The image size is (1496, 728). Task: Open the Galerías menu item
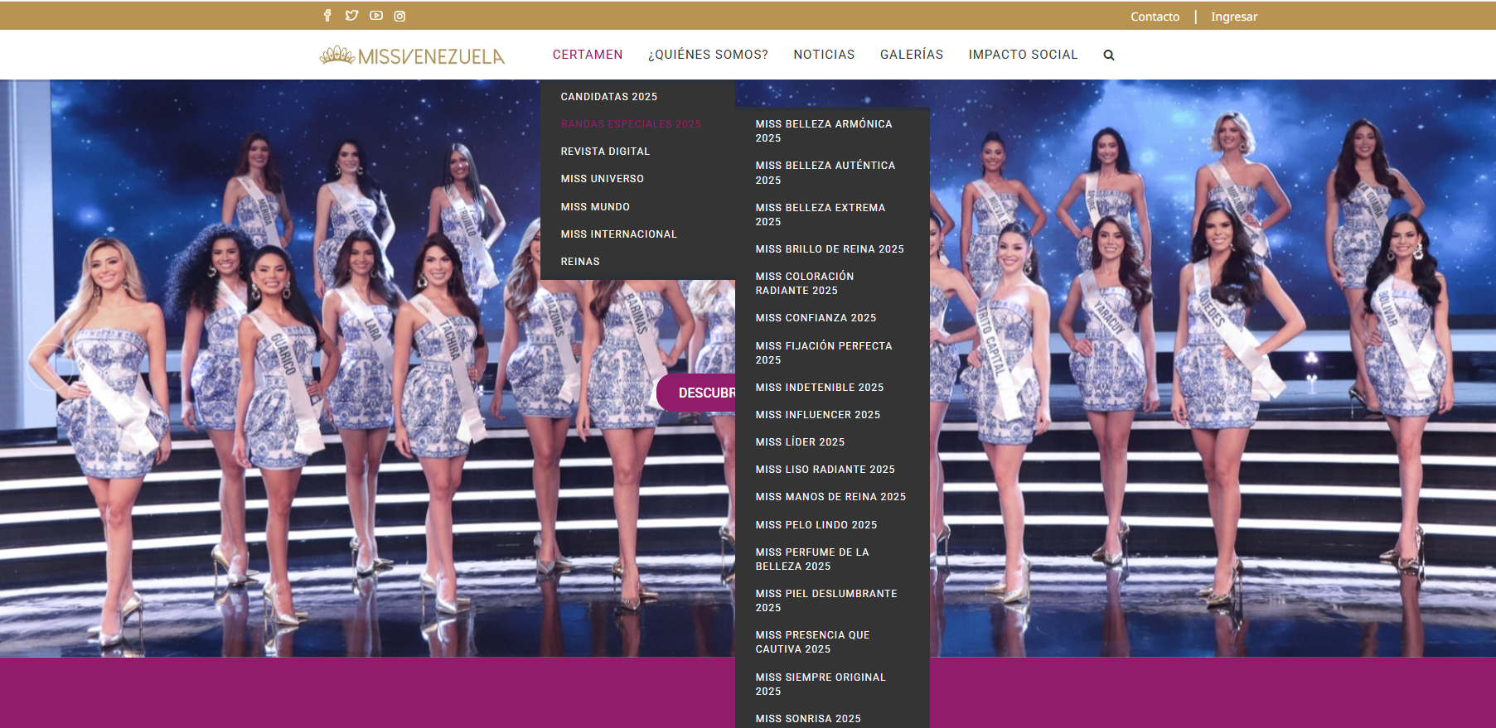point(912,55)
